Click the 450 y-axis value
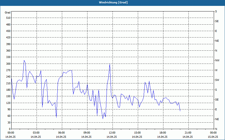 (8, 31)
